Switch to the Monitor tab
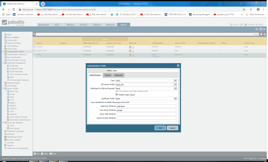The image size is (268, 162). pos(70,25)
